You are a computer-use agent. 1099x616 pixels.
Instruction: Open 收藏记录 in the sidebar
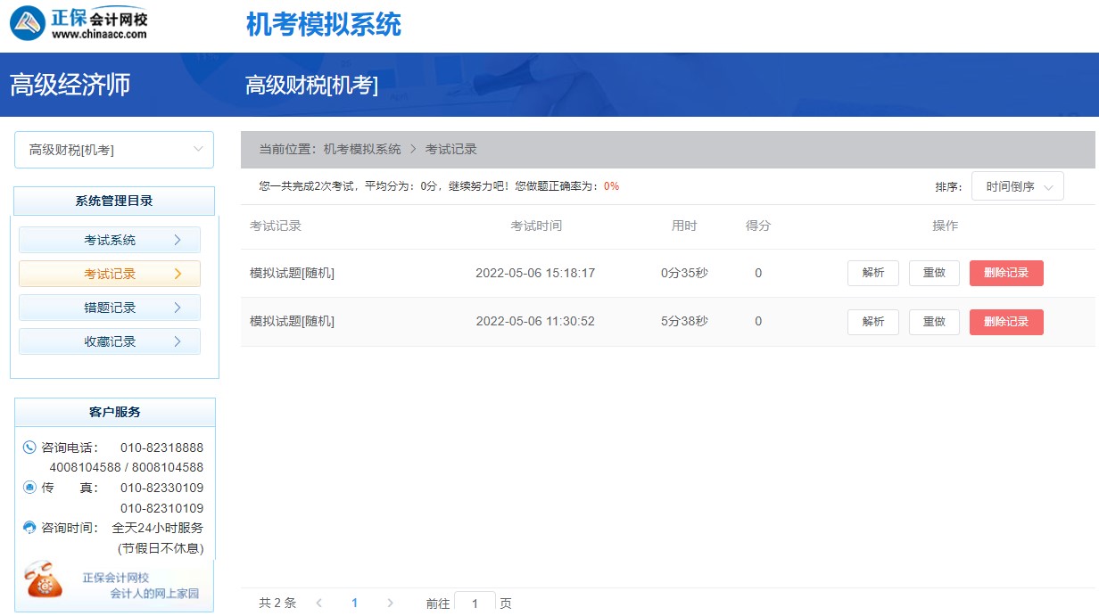(x=110, y=341)
